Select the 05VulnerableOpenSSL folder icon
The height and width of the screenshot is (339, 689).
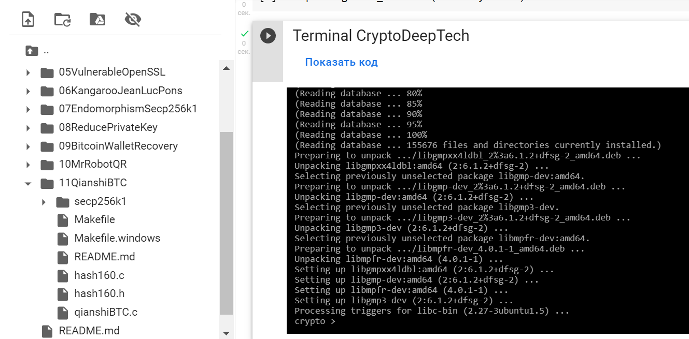pos(47,72)
